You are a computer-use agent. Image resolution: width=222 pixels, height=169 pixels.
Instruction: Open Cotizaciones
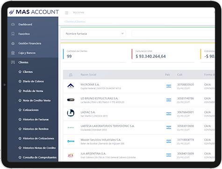click(x=31, y=110)
